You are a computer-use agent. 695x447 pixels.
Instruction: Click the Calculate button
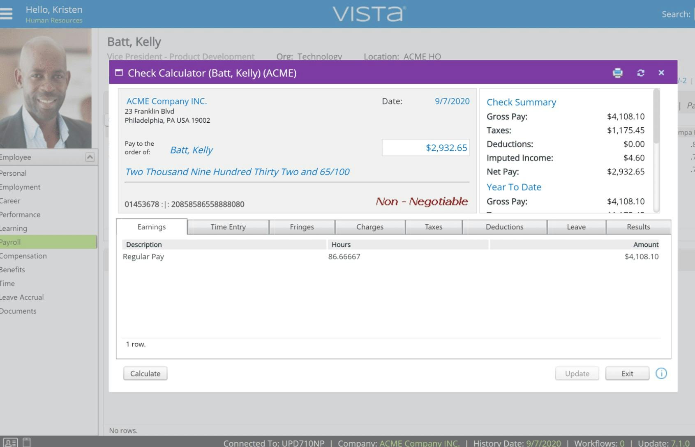tap(145, 374)
